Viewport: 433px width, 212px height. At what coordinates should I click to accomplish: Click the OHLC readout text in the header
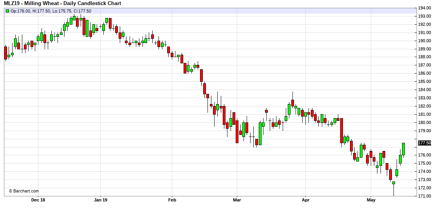[x=51, y=11]
